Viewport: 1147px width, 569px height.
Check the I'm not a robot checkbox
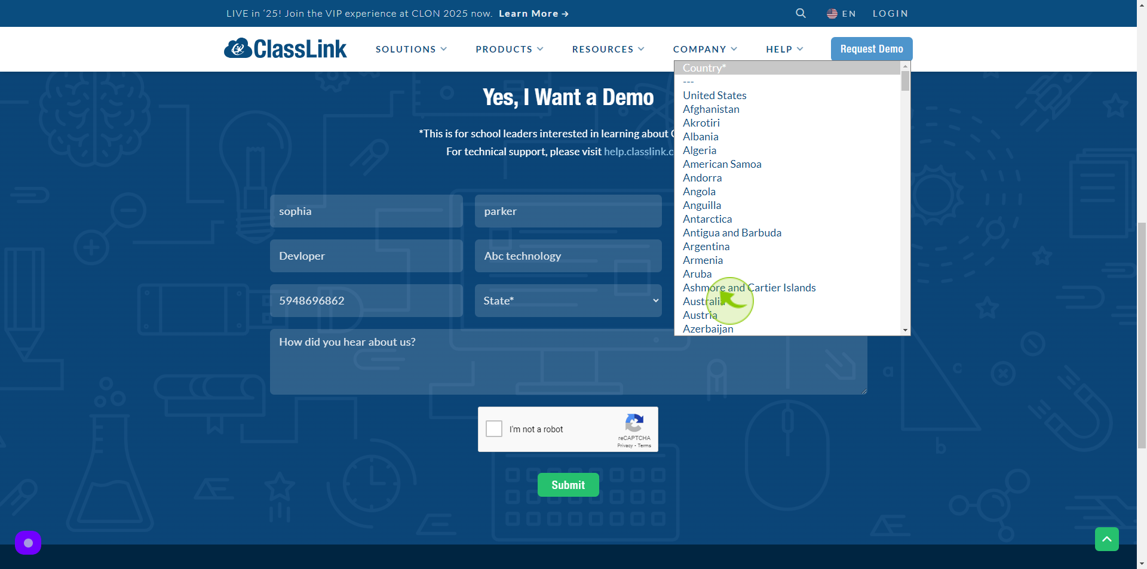[494, 429]
